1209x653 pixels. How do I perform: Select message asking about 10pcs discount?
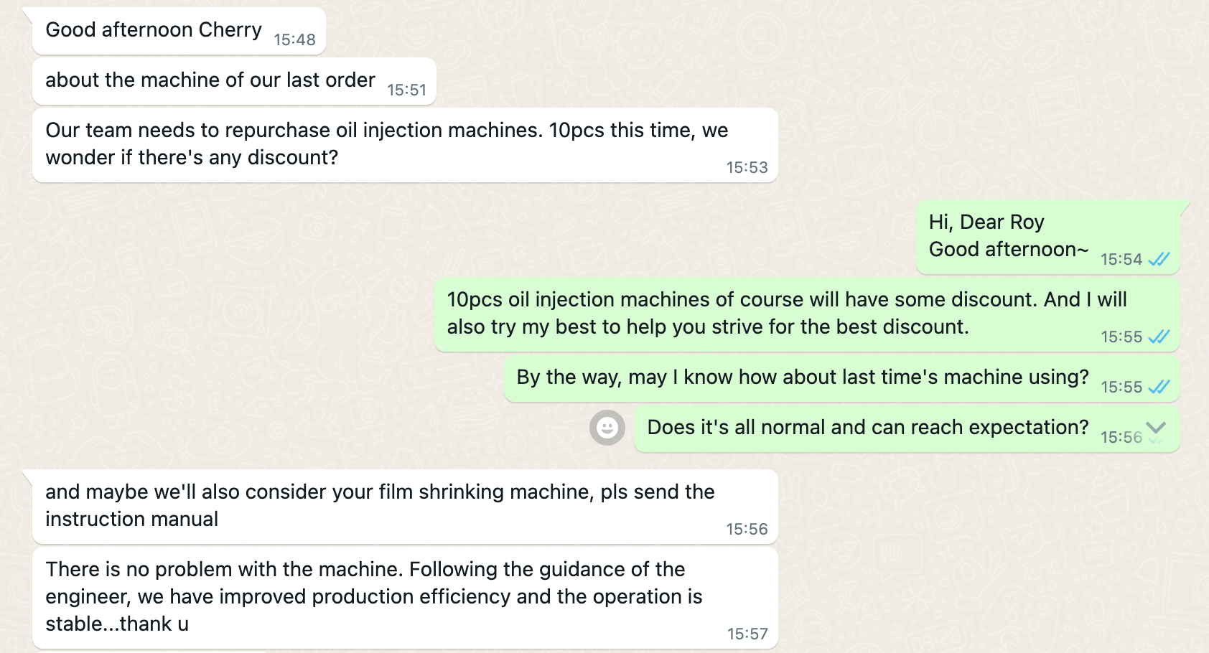click(x=405, y=145)
